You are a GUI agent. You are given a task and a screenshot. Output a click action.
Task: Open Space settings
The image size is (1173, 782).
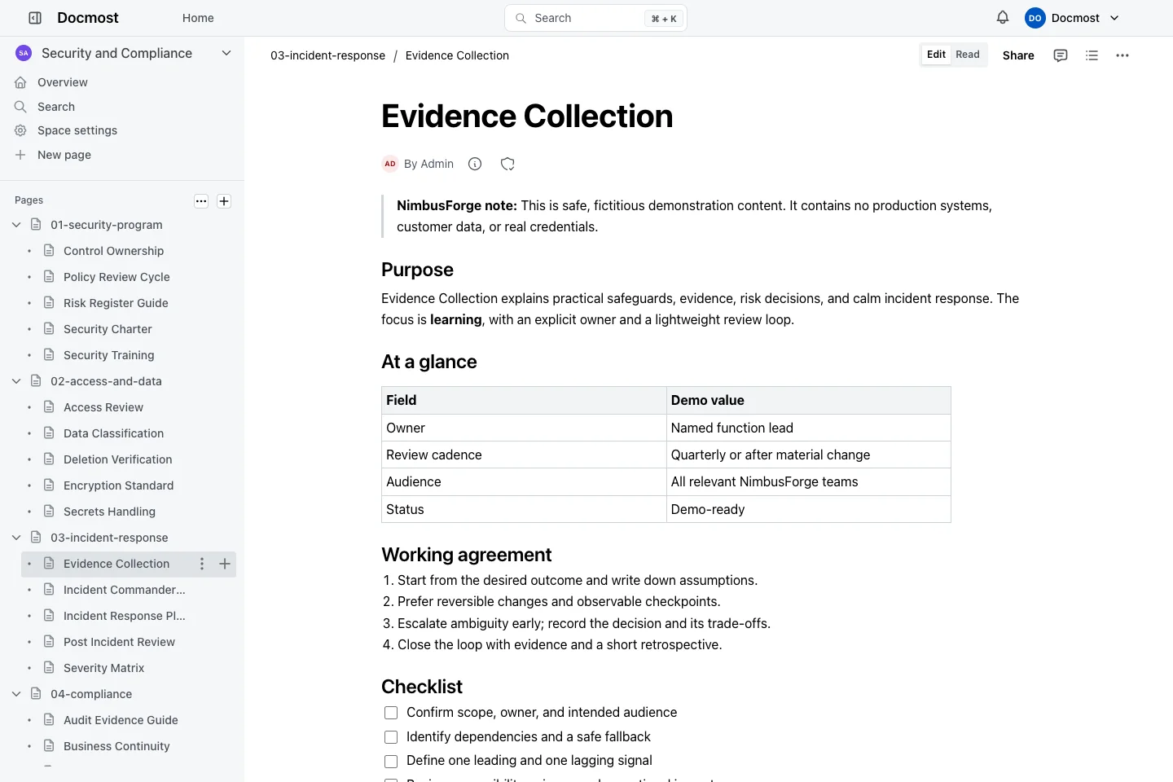[x=77, y=130]
